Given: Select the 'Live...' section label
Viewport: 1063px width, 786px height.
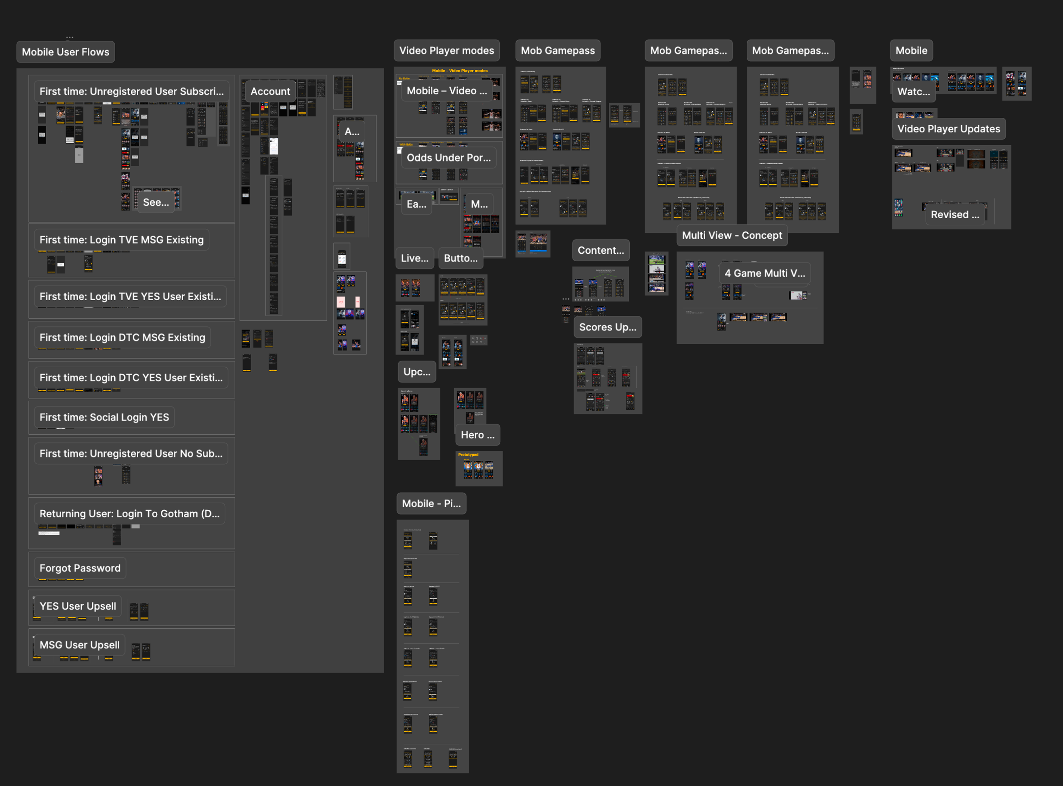Looking at the screenshot, I should [x=415, y=258].
